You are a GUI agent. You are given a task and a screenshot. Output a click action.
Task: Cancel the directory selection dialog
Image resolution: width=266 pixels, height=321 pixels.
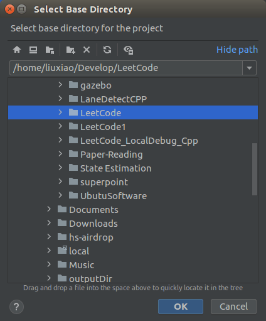click(x=233, y=307)
